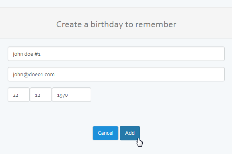Image resolution: width=232 pixels, height=154 pixels.
Task: Click inside the birth year box
Action: 72,95
